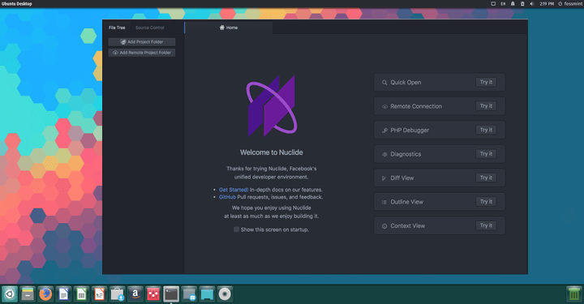Open the notification bell in the top bar
Screen dimensions: 584x304
click(x=513, y=4)
